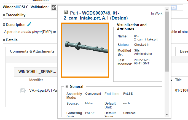Click the cam intake 3D thumbnail
Screen dimensions: 188x120
click(x=85, y=50)
